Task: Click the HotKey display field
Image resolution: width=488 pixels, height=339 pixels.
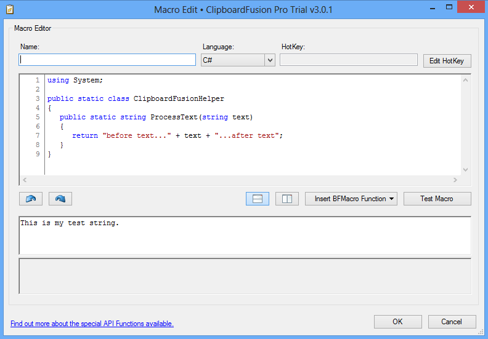Action: point(349,60)
